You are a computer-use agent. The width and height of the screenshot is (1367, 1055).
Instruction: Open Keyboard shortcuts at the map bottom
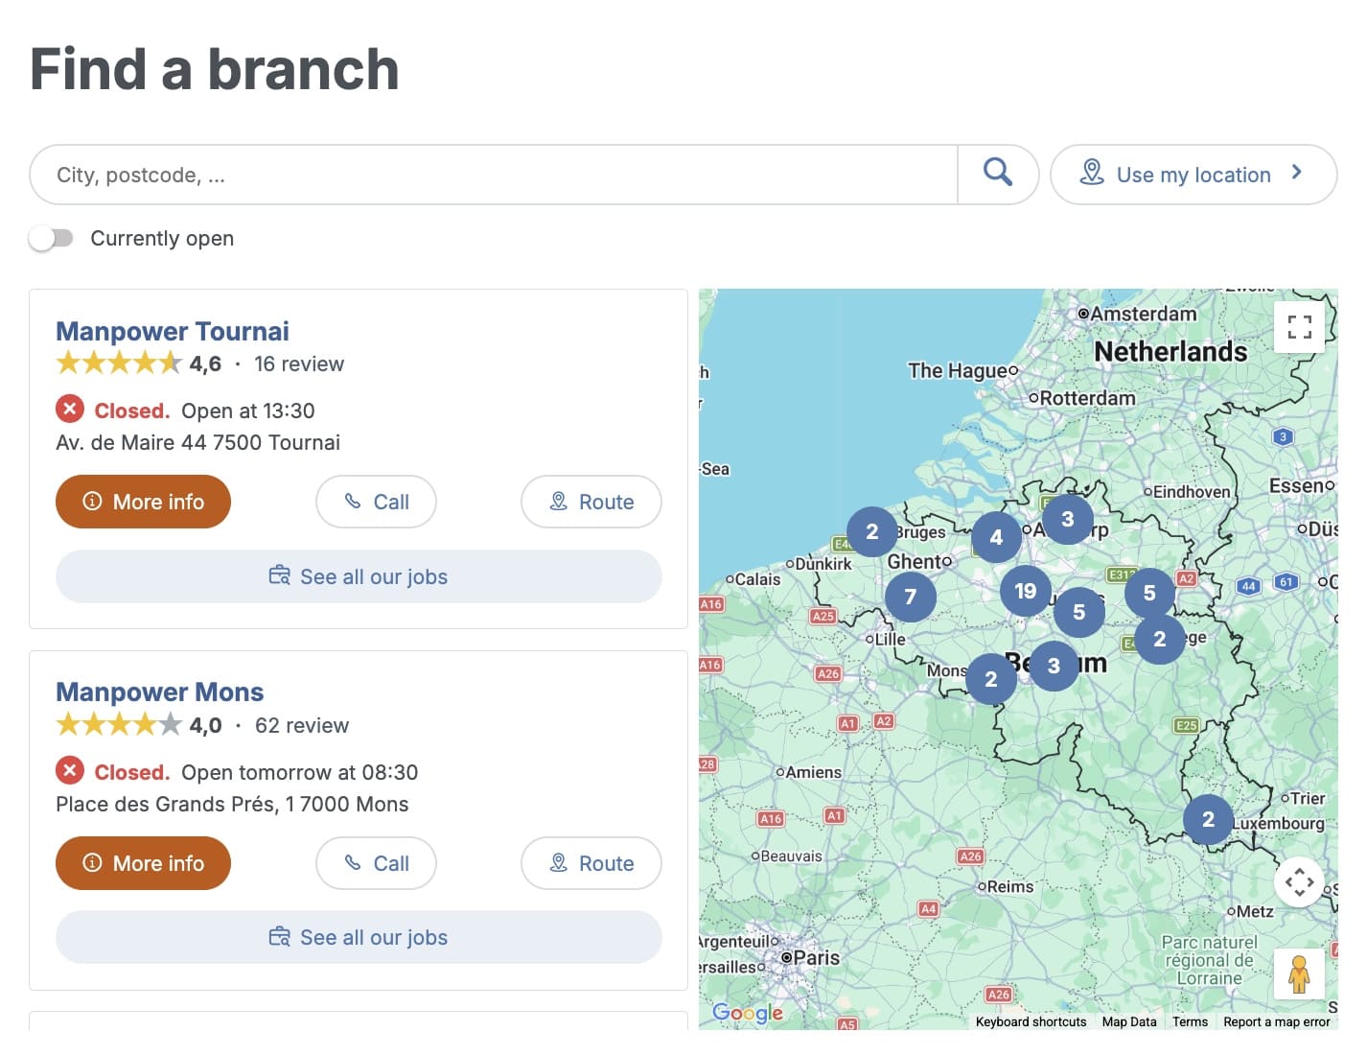point(1031,1021)
